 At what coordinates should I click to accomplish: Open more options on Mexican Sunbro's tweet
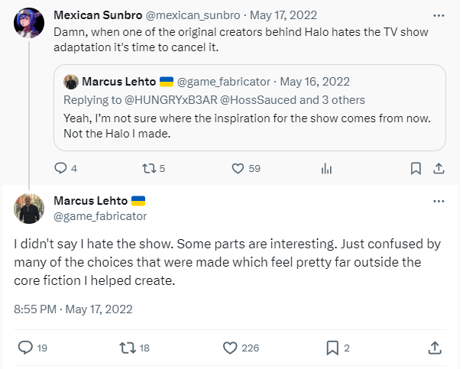coord(438,15)
